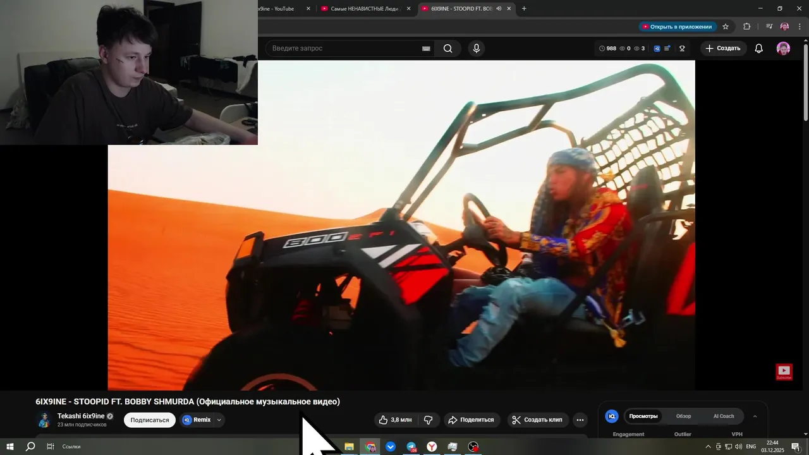
Task: Click Создать клип button
Action: pos(537,420)
